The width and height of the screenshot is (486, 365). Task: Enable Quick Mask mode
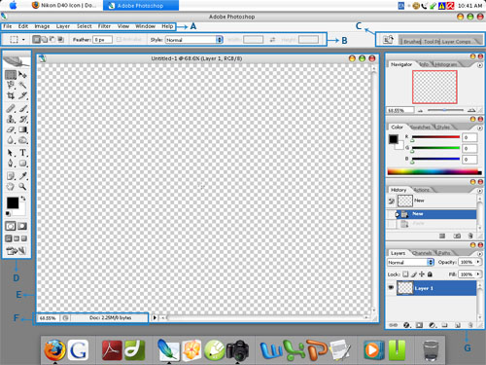coord(22,226)
